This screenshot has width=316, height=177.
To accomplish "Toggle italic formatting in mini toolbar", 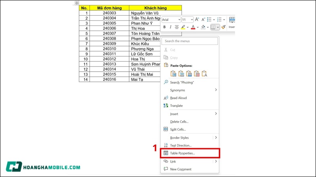I will [x=171, y=27].
